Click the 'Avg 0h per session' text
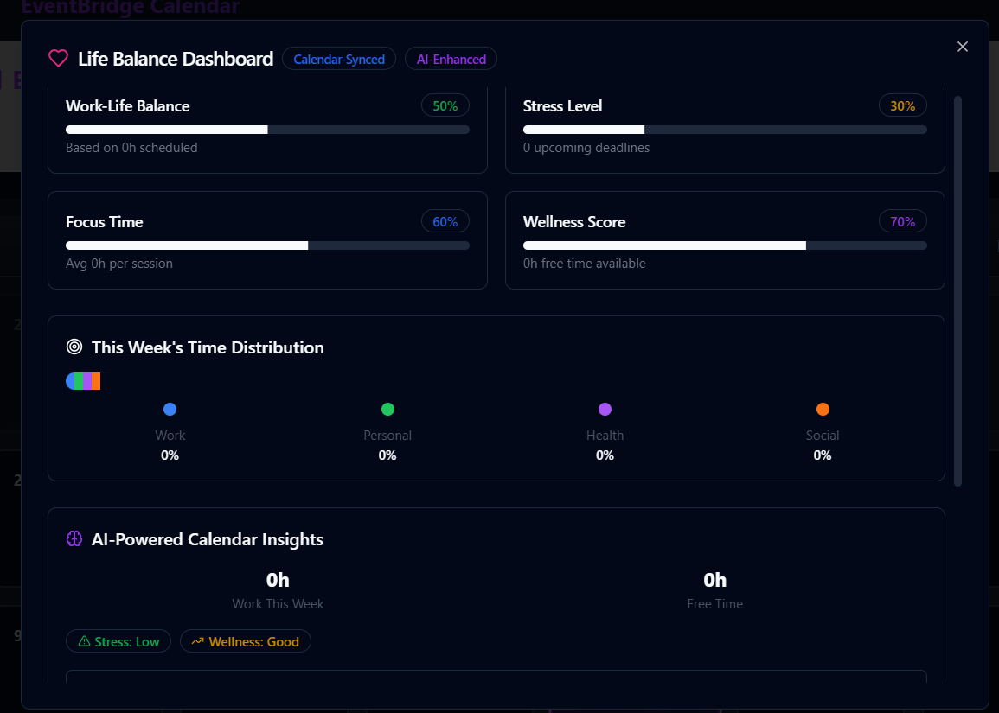This screenshot has height=713, width=999. point(119,264)
